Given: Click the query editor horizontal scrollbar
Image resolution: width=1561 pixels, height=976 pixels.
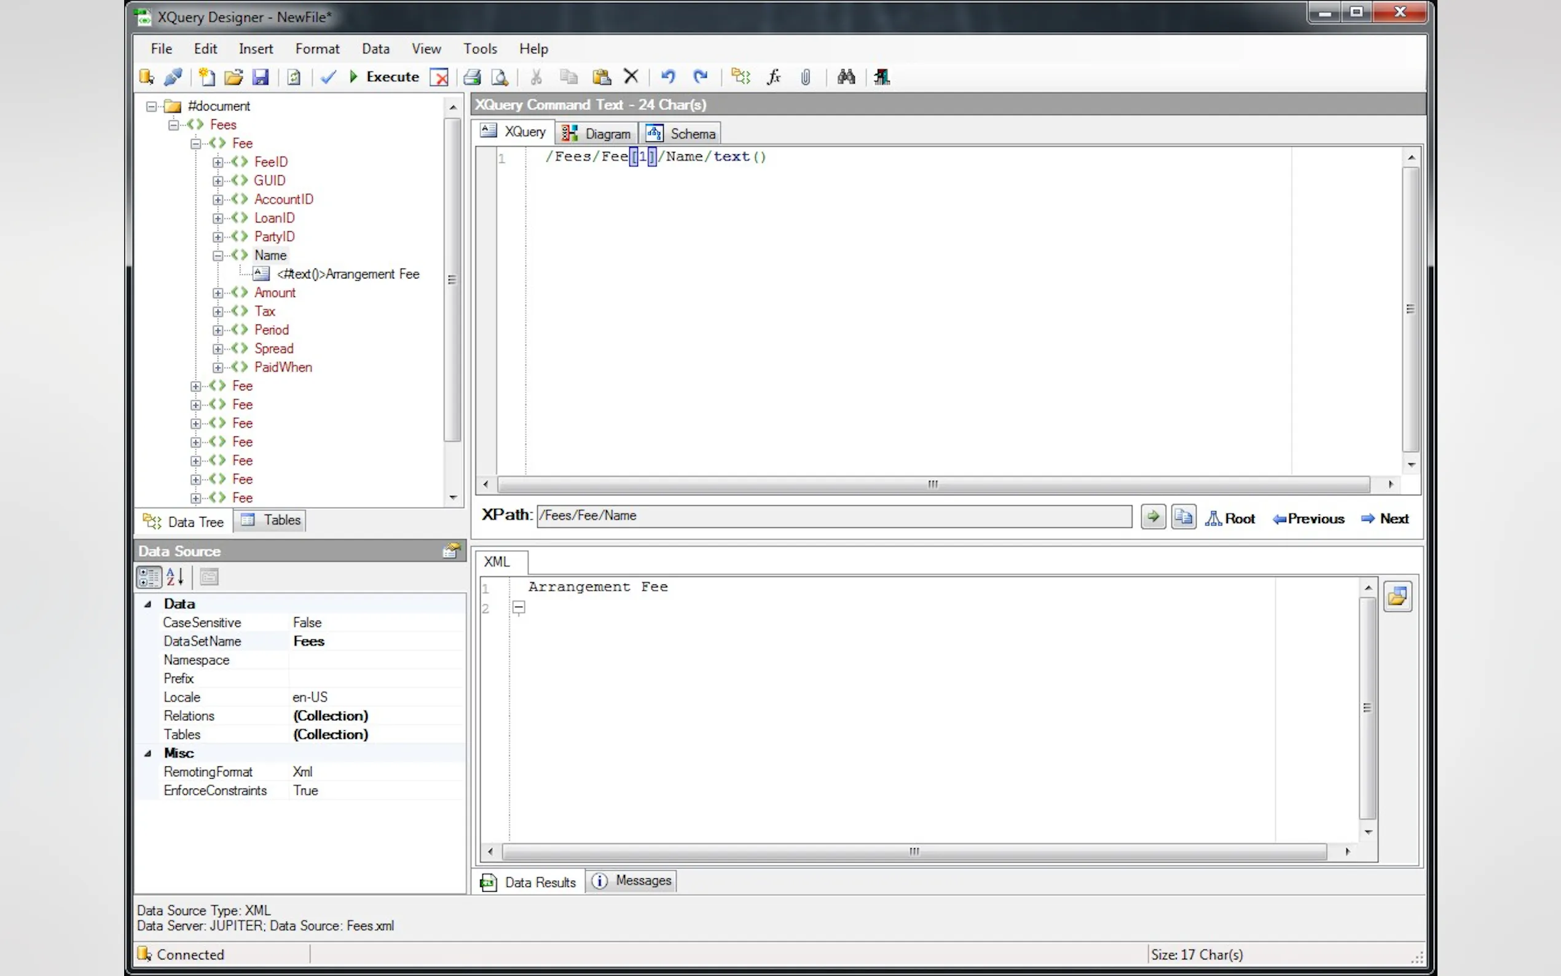Looking at the screenshot, I should [933, 484].
